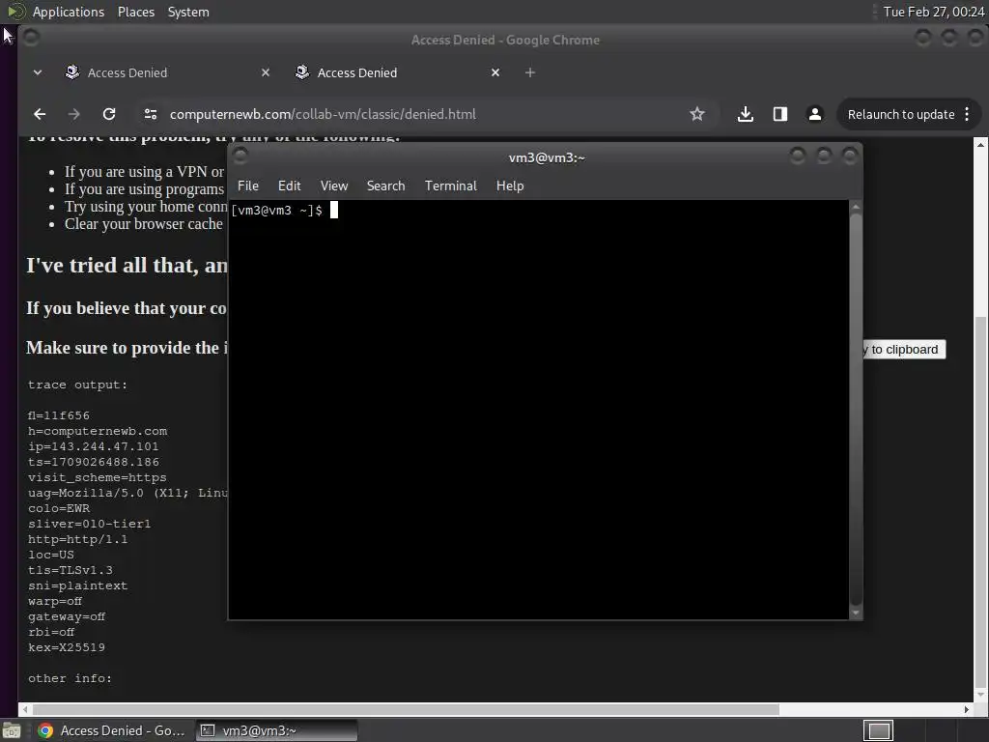Close the second Access Denied tab
Viewport: 989px width, 742px height.
coord(495,72)
